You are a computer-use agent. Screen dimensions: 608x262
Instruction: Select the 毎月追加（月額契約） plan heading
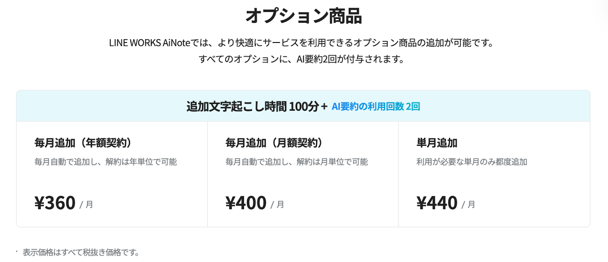[x=274, y=143]
